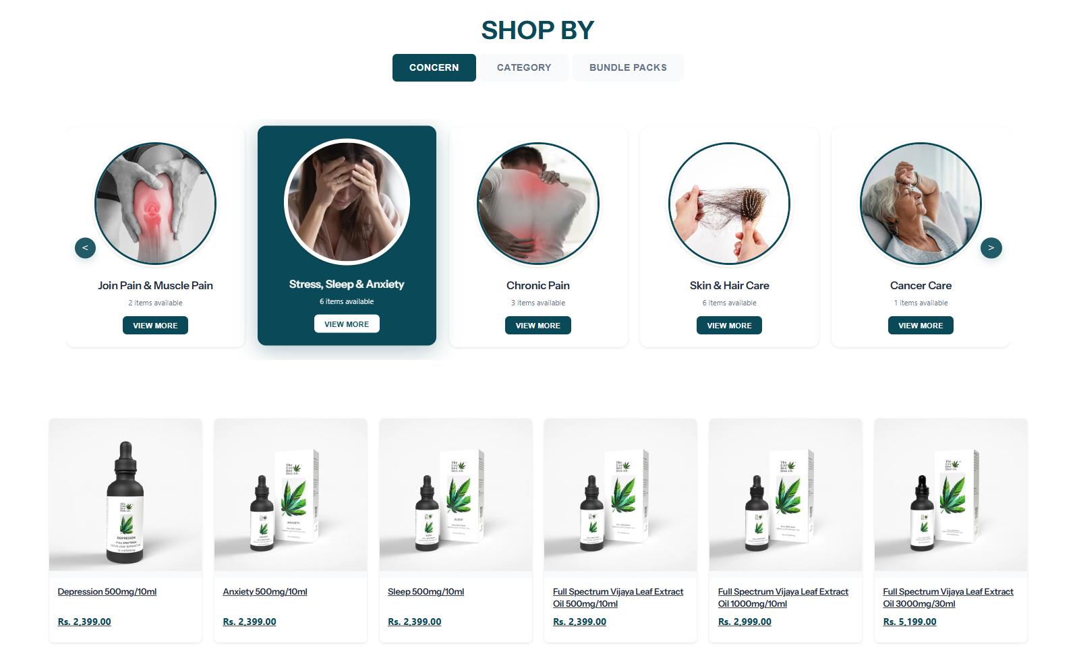Open the Anxiety 500mg/10ml product link
Viewport: 1077px width, 660px height.
[265, 592]
